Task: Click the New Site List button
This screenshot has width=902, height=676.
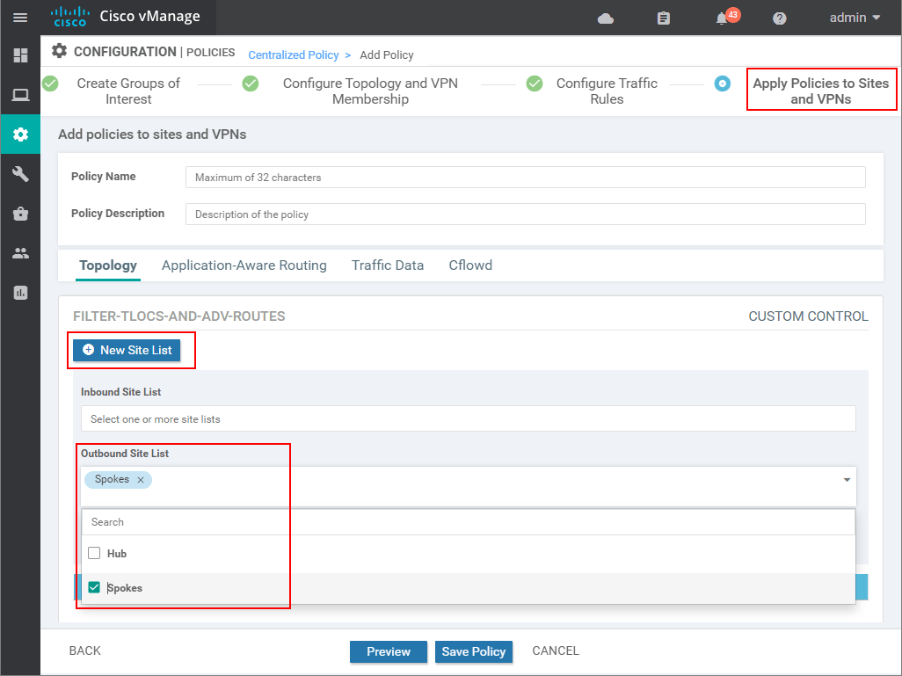Action: pyautogui.click(x=127, y=349)
